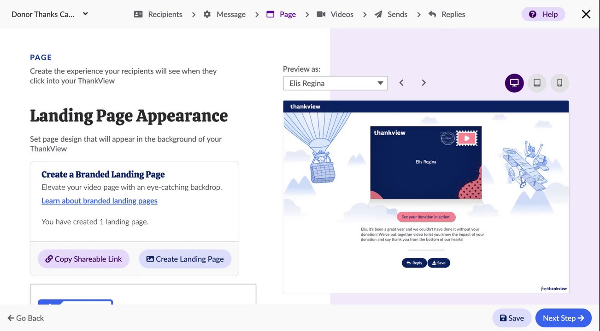Open the Preview as recipient dropdown
Viewport: 600px width, 331px height.
pos(335,83)
